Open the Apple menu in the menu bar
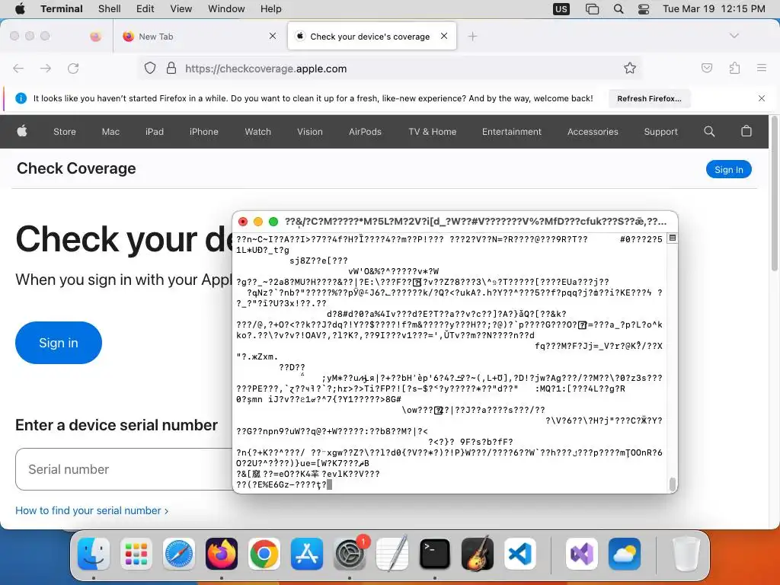 [20, 8]
